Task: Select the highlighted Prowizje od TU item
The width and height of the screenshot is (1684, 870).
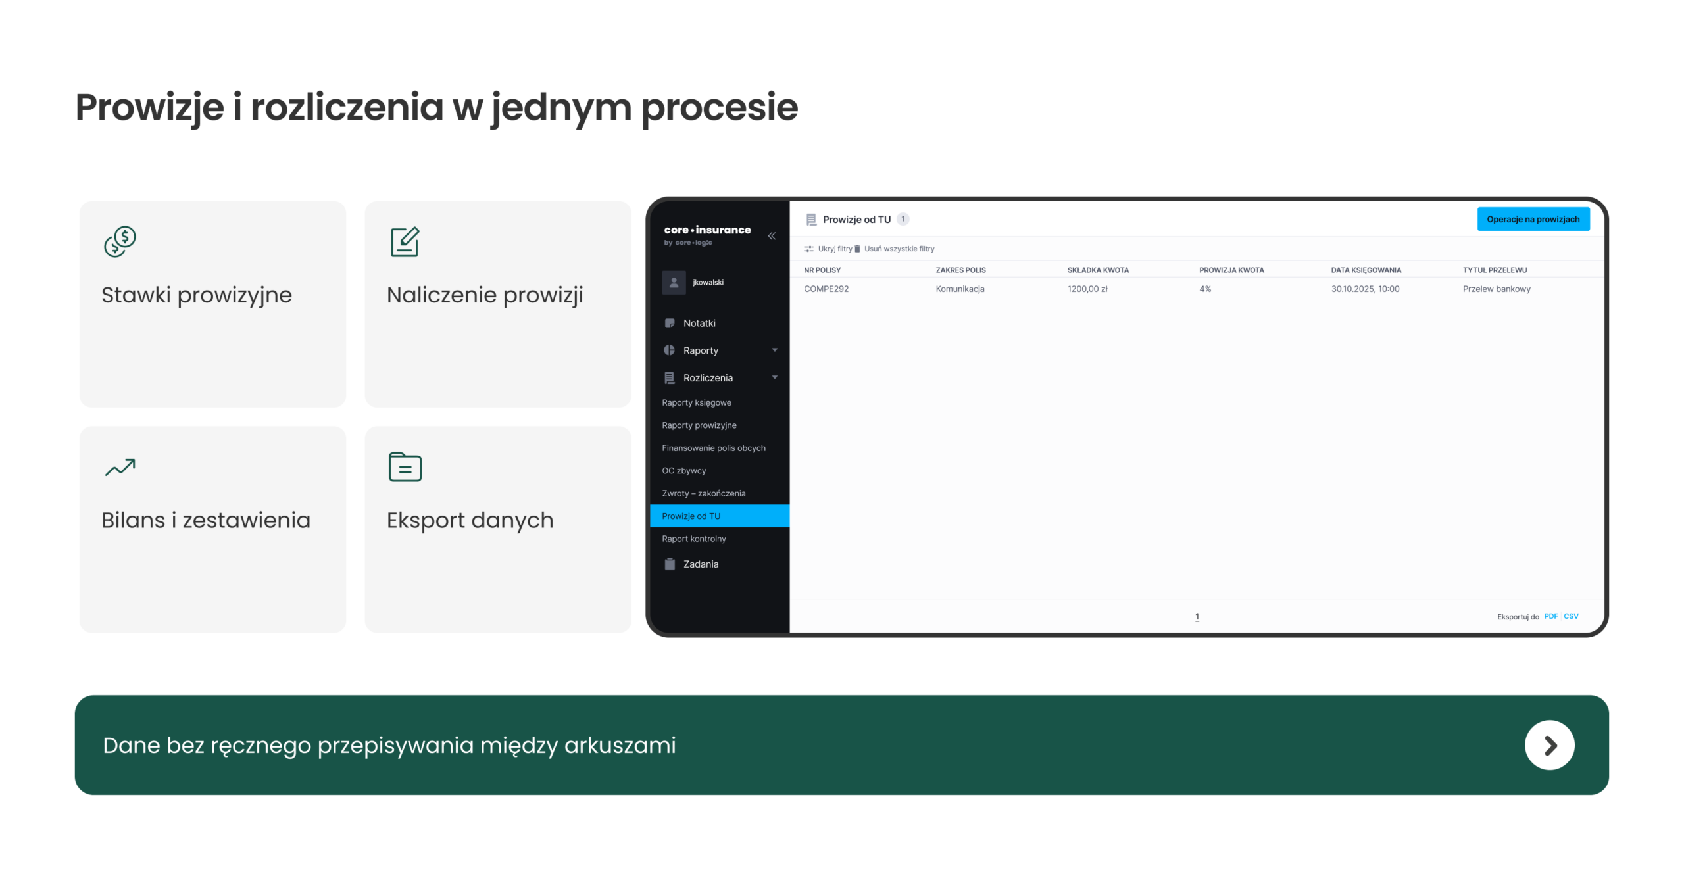Action: (720, 516)
